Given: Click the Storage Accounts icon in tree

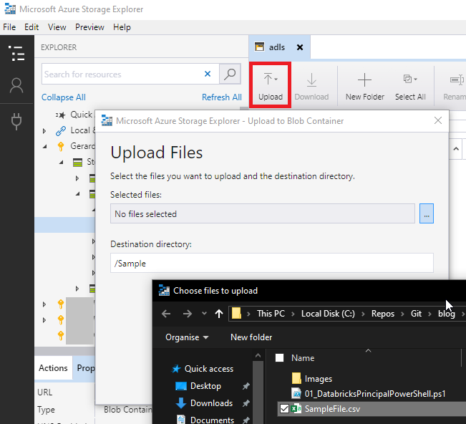Looking at the screenshot, I should pos(77,163).
